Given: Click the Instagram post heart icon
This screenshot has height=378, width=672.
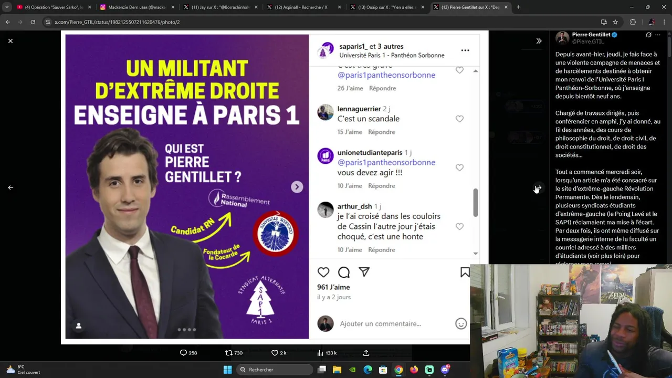Looking at the screenshot, I should pyautogui.click(x=323, y=272).
